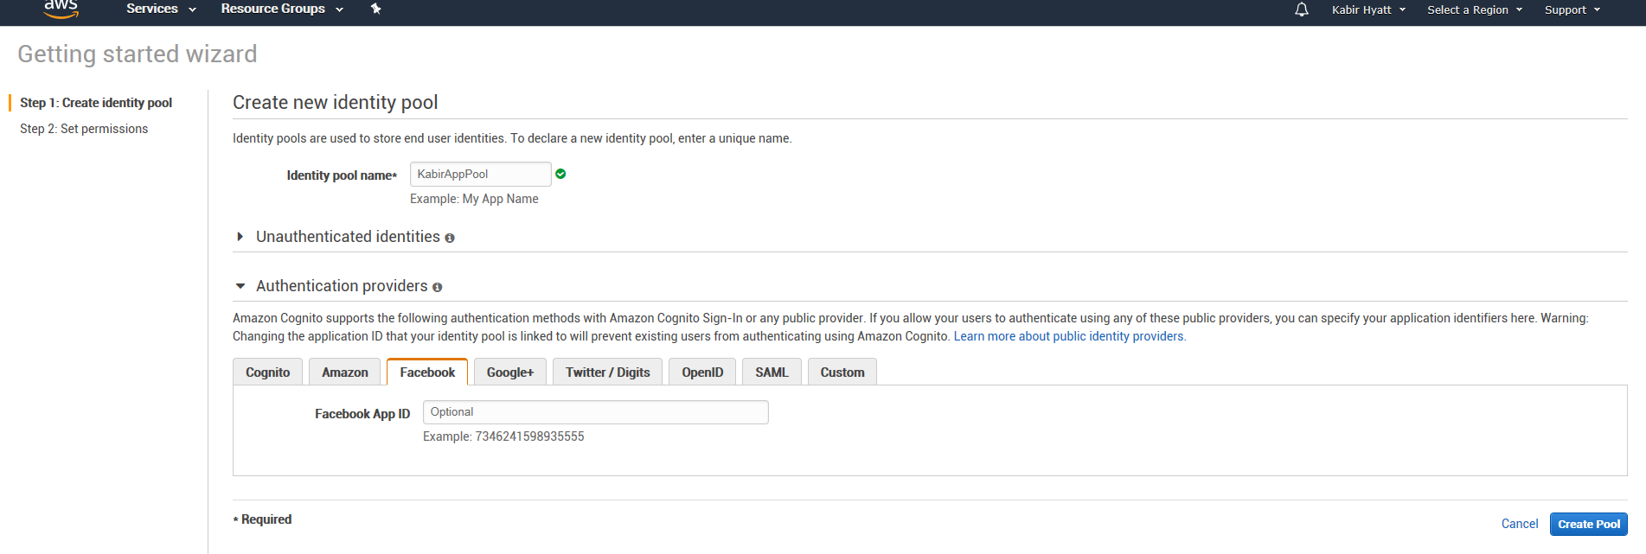Screen dimensions: 1646x554
Task: Click info icon next to Unauthenticated identities
Action: pos(450,238)
